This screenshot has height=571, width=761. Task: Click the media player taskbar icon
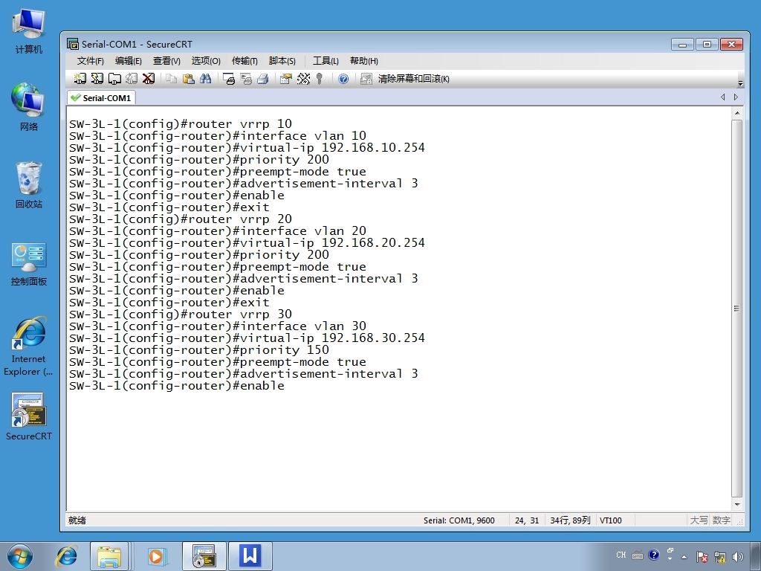[156, 556]
